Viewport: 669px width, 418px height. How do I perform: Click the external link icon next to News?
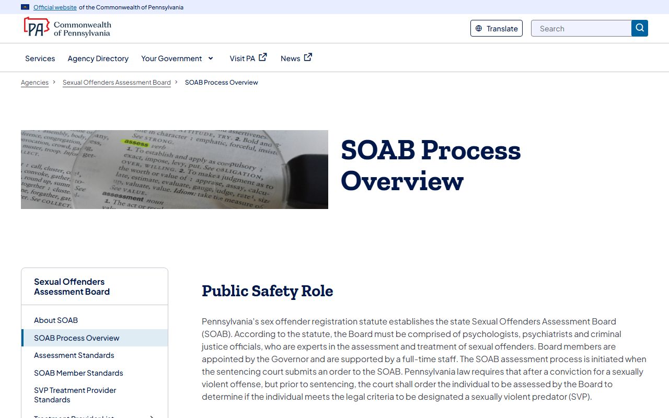pos(308,57)
